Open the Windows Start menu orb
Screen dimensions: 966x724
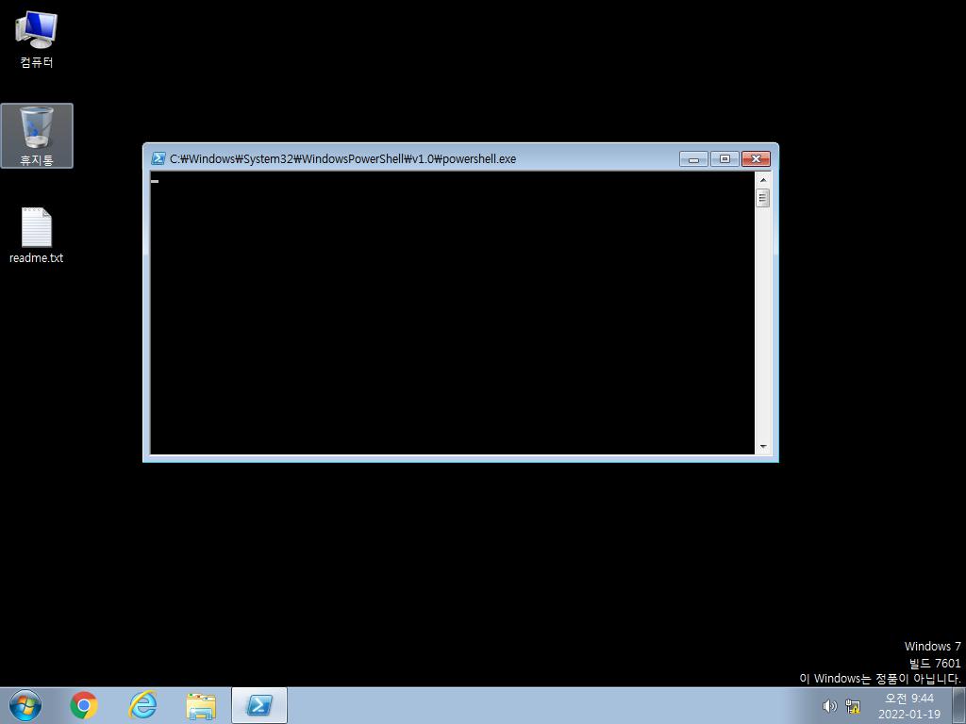[25, 705]
